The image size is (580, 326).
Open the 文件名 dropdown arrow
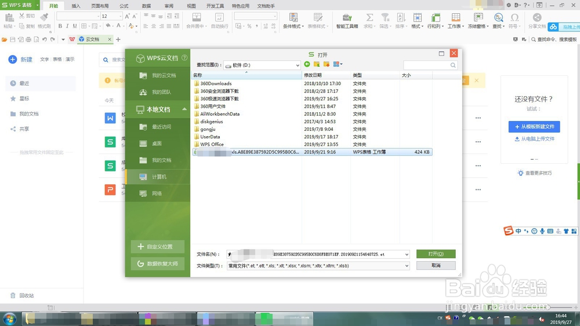coord(407,254)
